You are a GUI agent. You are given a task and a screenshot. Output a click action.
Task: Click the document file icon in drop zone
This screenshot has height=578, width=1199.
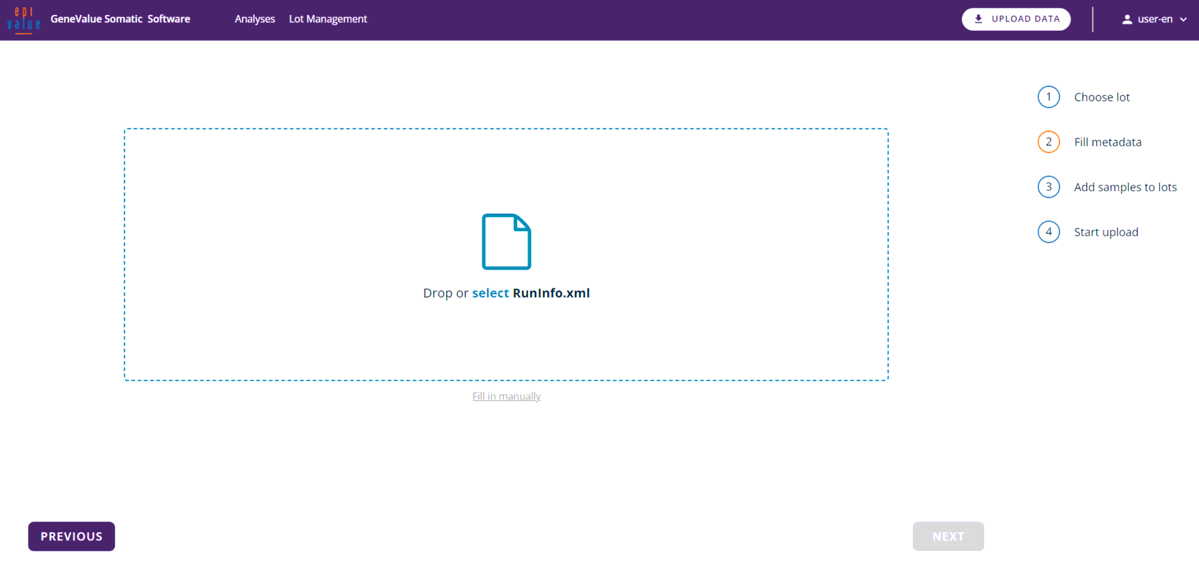pos(506,242)
